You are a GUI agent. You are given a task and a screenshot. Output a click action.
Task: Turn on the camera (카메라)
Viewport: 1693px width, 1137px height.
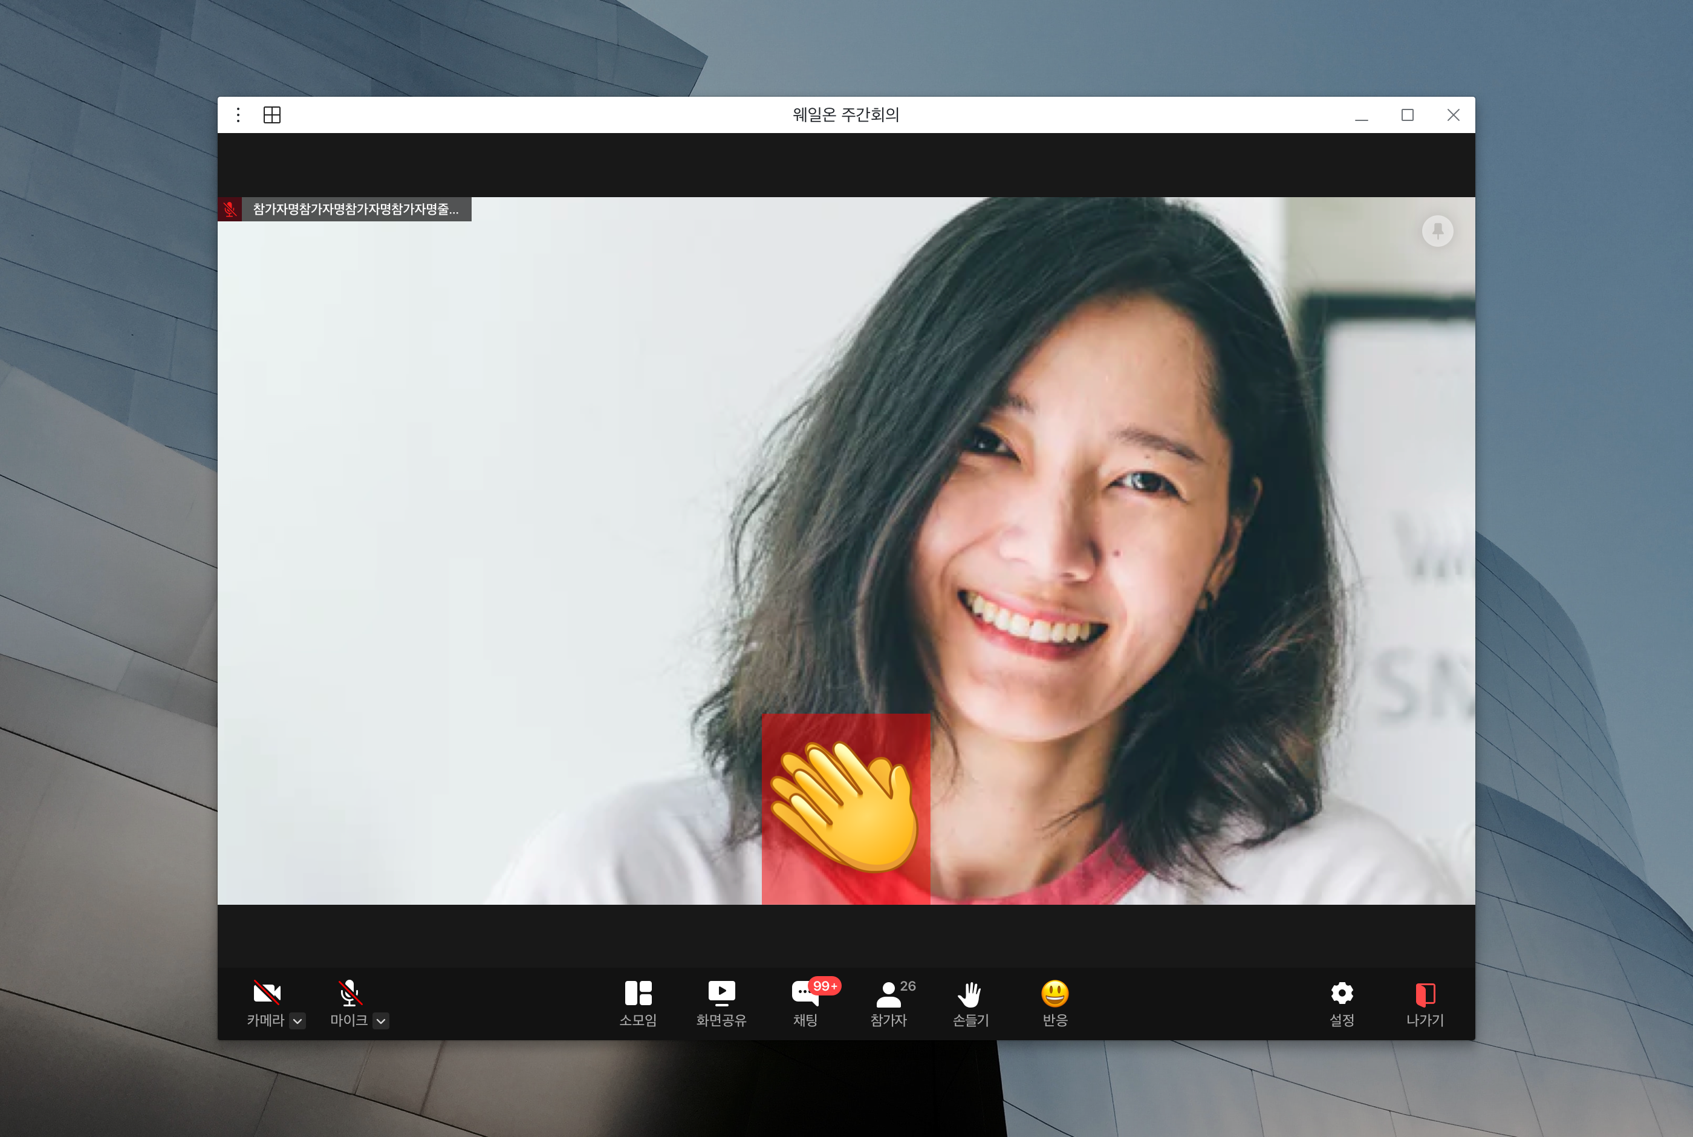click(266, 1003)
